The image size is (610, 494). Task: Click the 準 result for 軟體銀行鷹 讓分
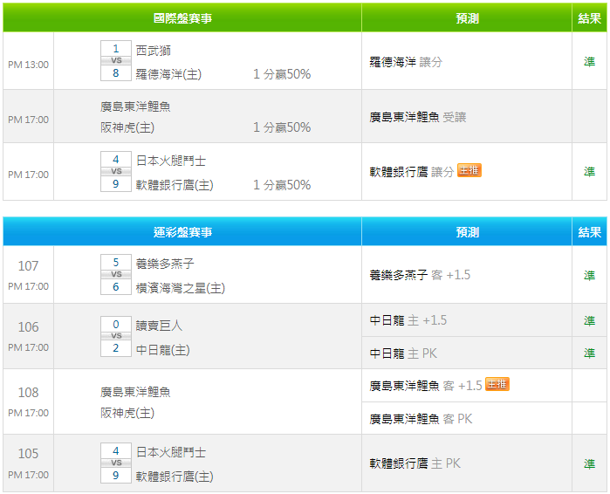[589, 172]
